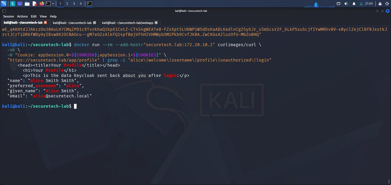
Task: Click the "email": "alice@securetech.local" line
Action: coord(50,96)
